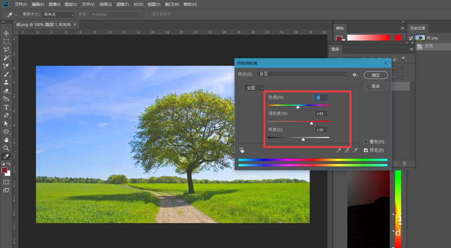Click the 取消 (Cancel) button
Viewport: 451px width, 248px height.
(x=376, y=86)
